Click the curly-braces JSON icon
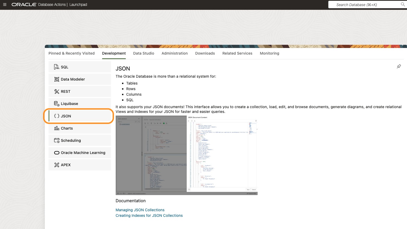This screenshot has width=407, height=229. click(x=56, y=116)
